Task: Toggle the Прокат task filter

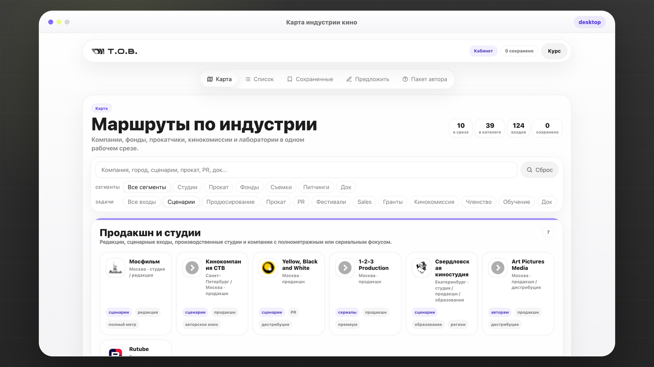Action: [x=276, y=202]
